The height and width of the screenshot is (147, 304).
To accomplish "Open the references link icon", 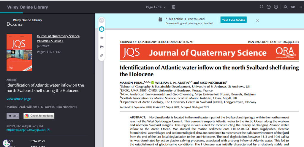I will click(x=102, y=56).
